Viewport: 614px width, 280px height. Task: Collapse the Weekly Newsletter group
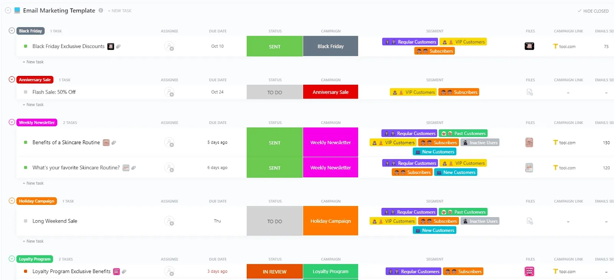click(12, 122)
